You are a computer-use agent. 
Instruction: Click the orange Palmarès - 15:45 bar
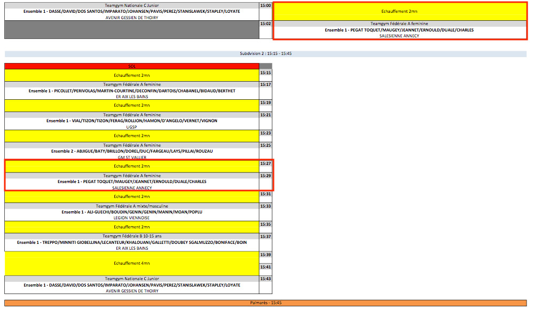(x=265, y=303)
